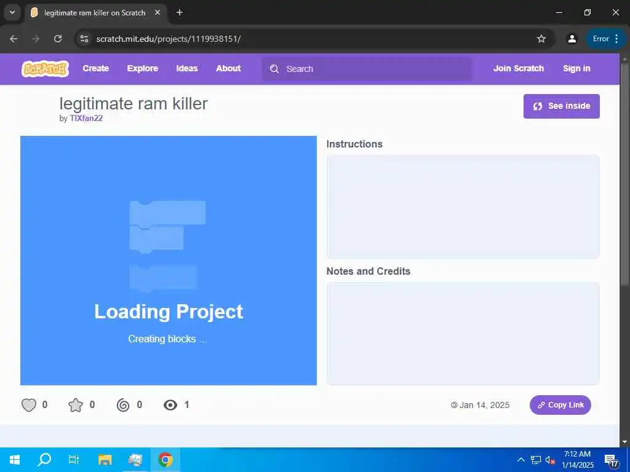Click the Error chip in Chrome toolbar
This screenshot has width=630, height=472.
601,39
